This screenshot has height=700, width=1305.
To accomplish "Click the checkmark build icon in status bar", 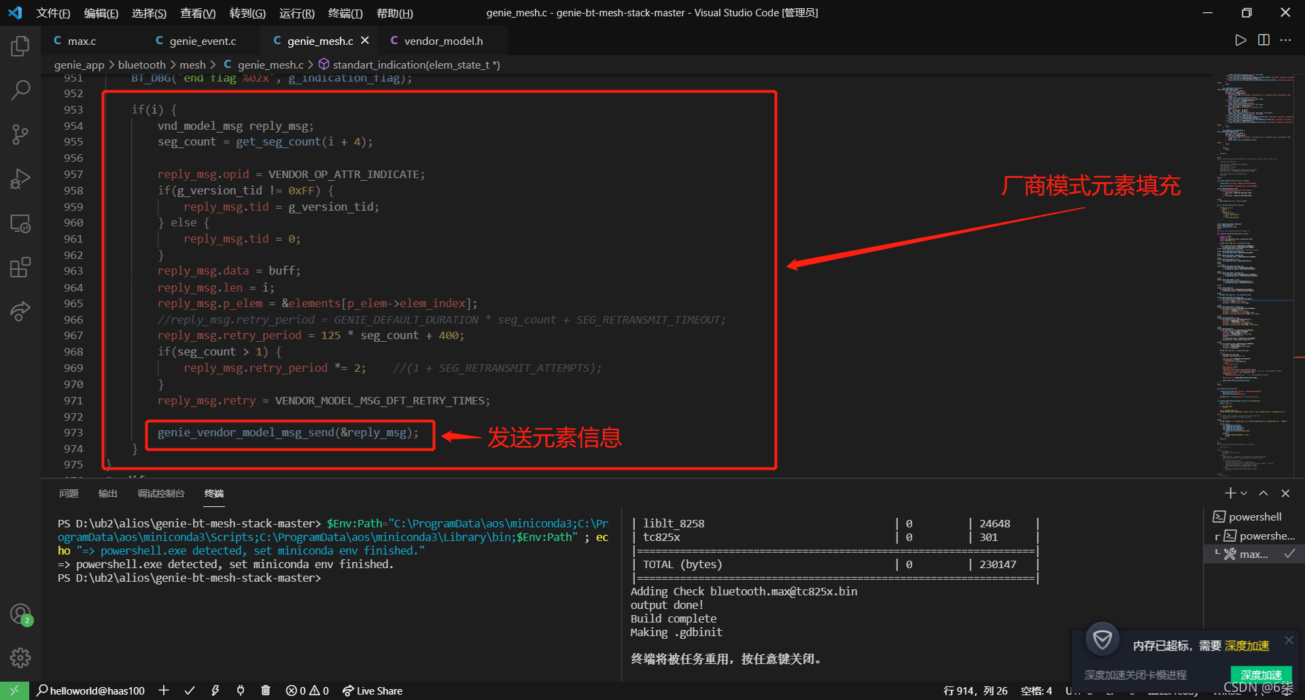I will [190, 690].
